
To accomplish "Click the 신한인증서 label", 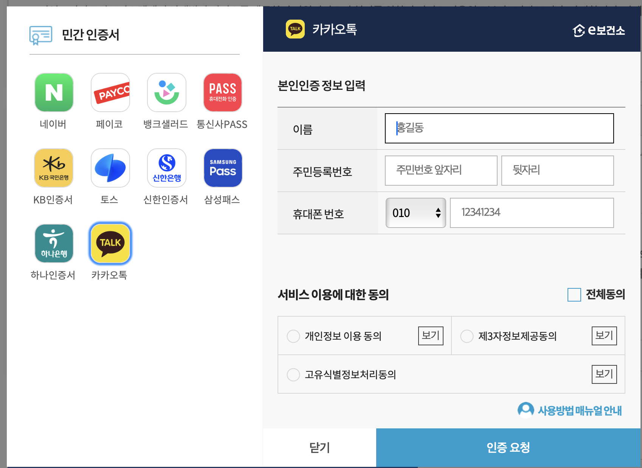I will click(x=166, y=200).
